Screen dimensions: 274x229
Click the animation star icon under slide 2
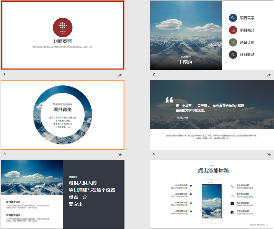(x=269, y=75)
